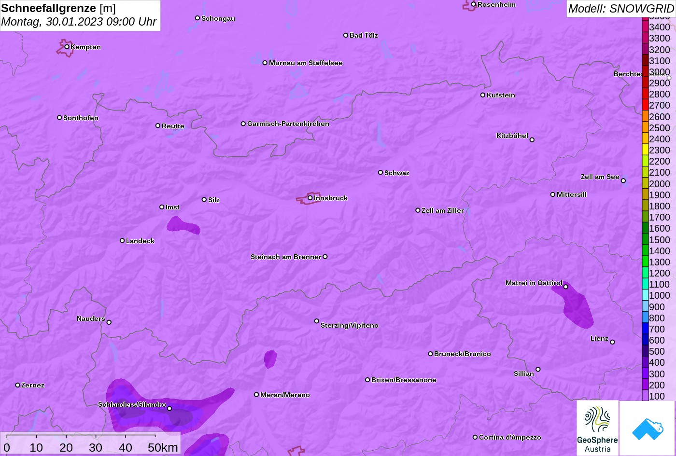
Task: Click the Bad Tölz marker dot
Action: (x=346, y=35)
